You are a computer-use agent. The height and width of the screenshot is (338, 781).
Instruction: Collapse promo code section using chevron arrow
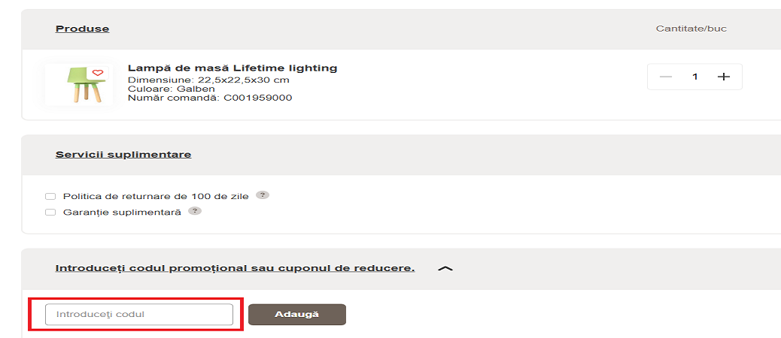(x=445, y=268)
